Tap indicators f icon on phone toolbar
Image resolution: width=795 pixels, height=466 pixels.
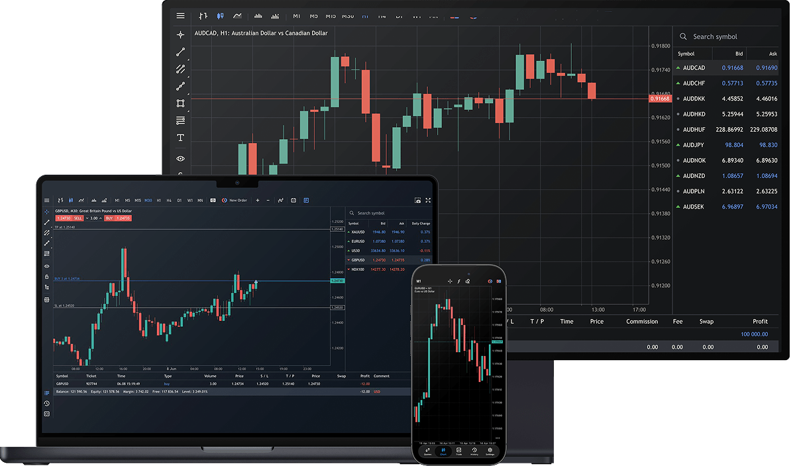coord(458,281)
